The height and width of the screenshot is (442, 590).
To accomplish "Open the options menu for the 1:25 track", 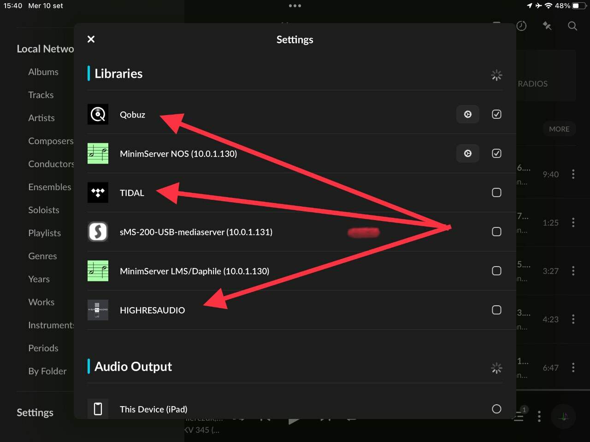I will pos(573,222).
